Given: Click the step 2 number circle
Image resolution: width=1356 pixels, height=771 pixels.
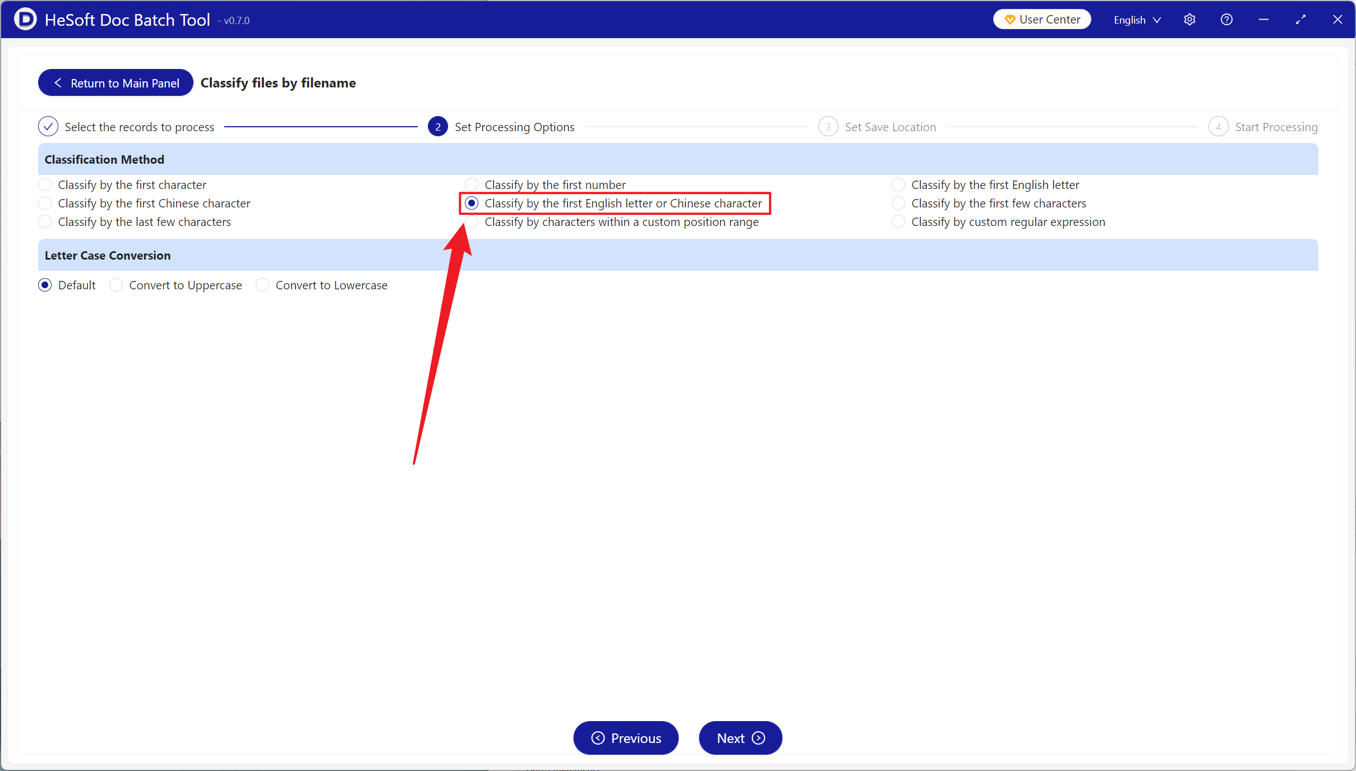Looking at the screenshot, I should pos(437,127).
